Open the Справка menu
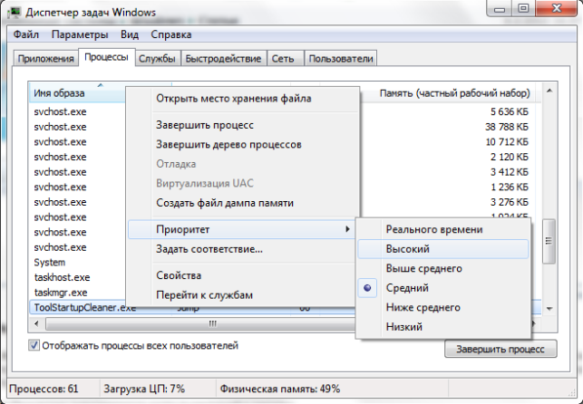The height and width of the screenshot is (404, 583). tap(171, 34)
